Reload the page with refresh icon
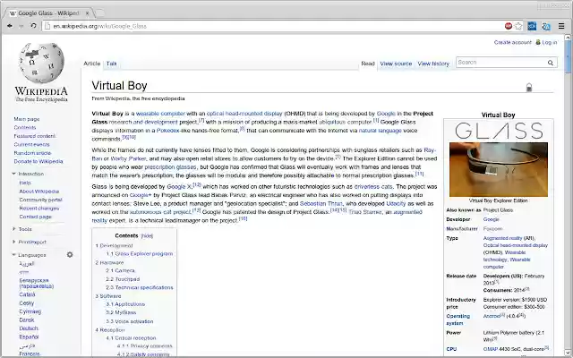 33,26
